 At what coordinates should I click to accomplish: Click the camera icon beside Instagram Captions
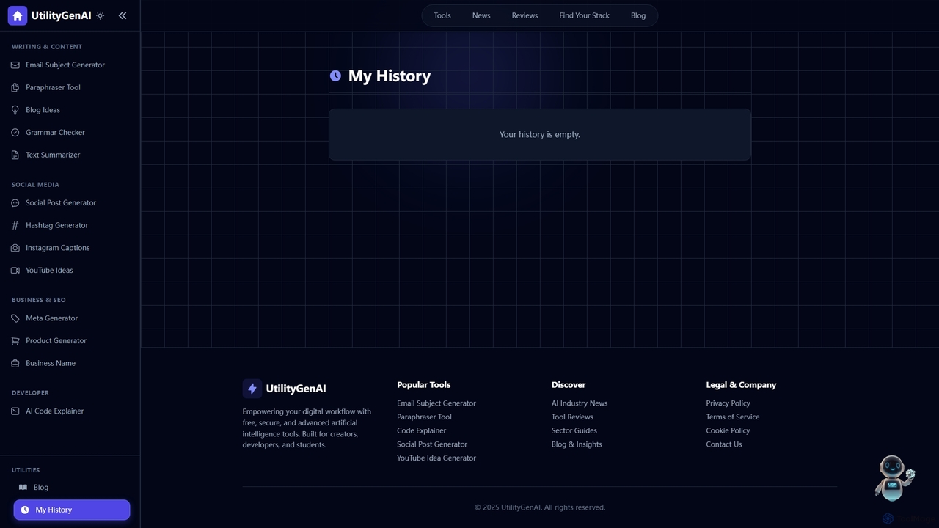point(15,248)
